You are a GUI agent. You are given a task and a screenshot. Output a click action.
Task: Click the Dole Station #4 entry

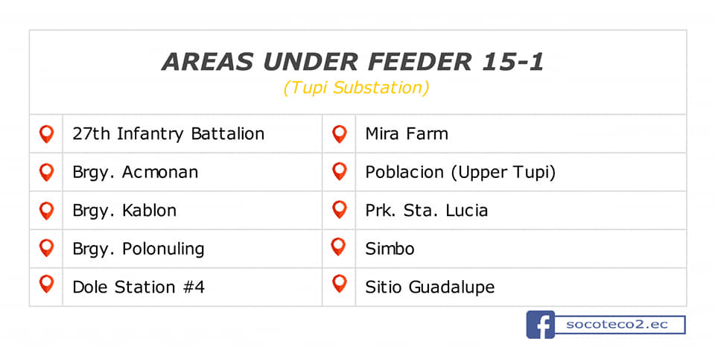click(139, 287)
